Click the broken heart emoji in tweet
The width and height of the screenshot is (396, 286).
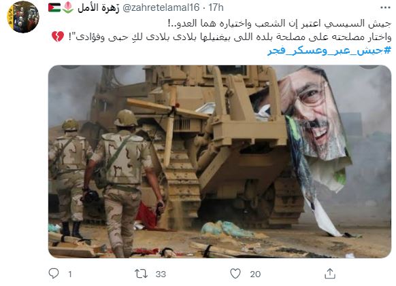point(58,37)
